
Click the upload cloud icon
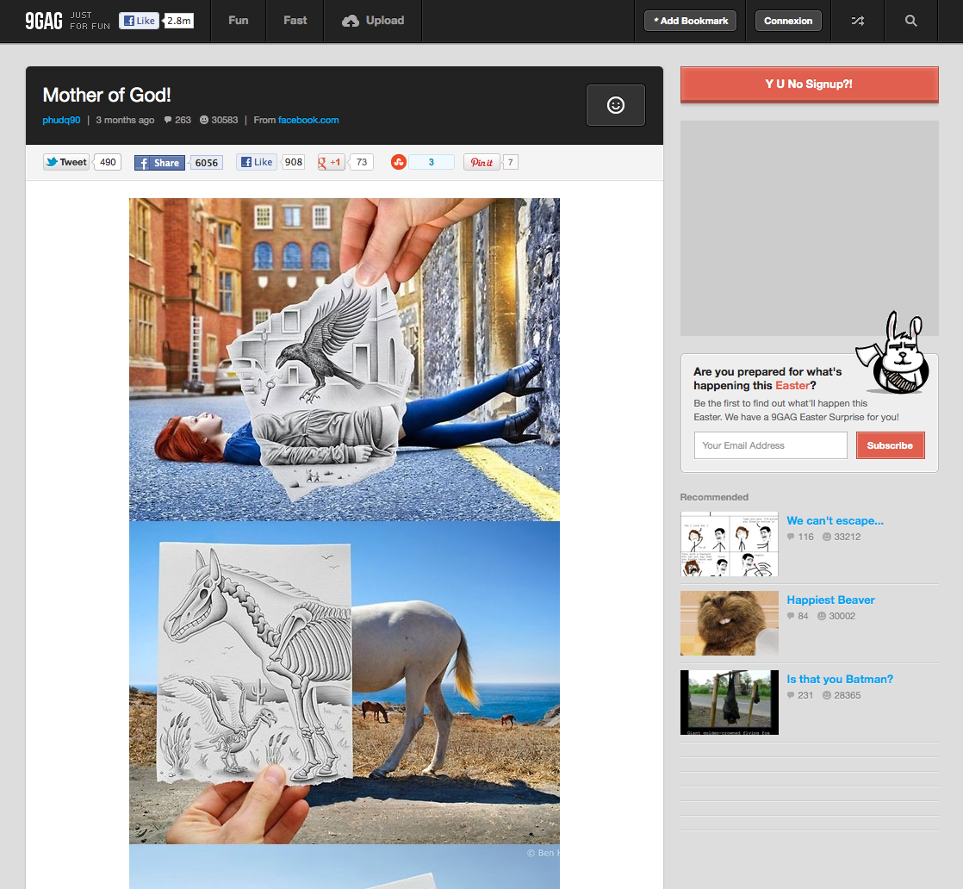click(x=351, y=21)
